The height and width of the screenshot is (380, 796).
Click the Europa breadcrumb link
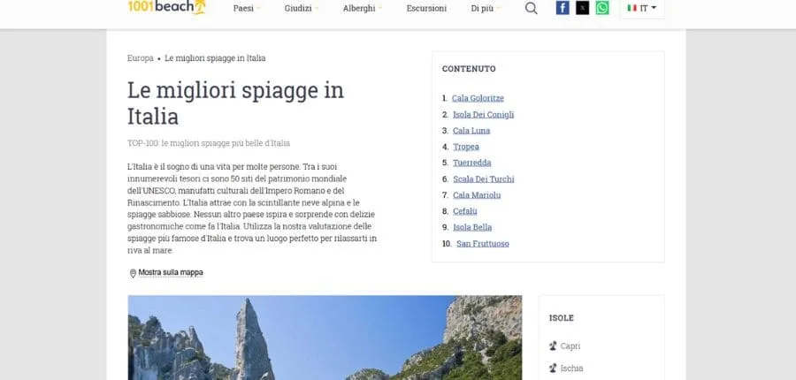point(140,58)
